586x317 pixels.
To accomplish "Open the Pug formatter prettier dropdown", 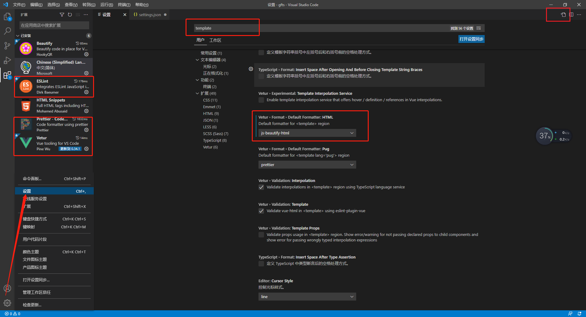I will (307, 165).
